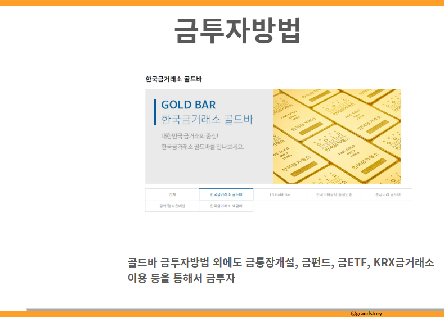This screenshot has width=444, height=317.
Task: Open the 한국조폐공사 품질인증 tab
Action: 334,194
